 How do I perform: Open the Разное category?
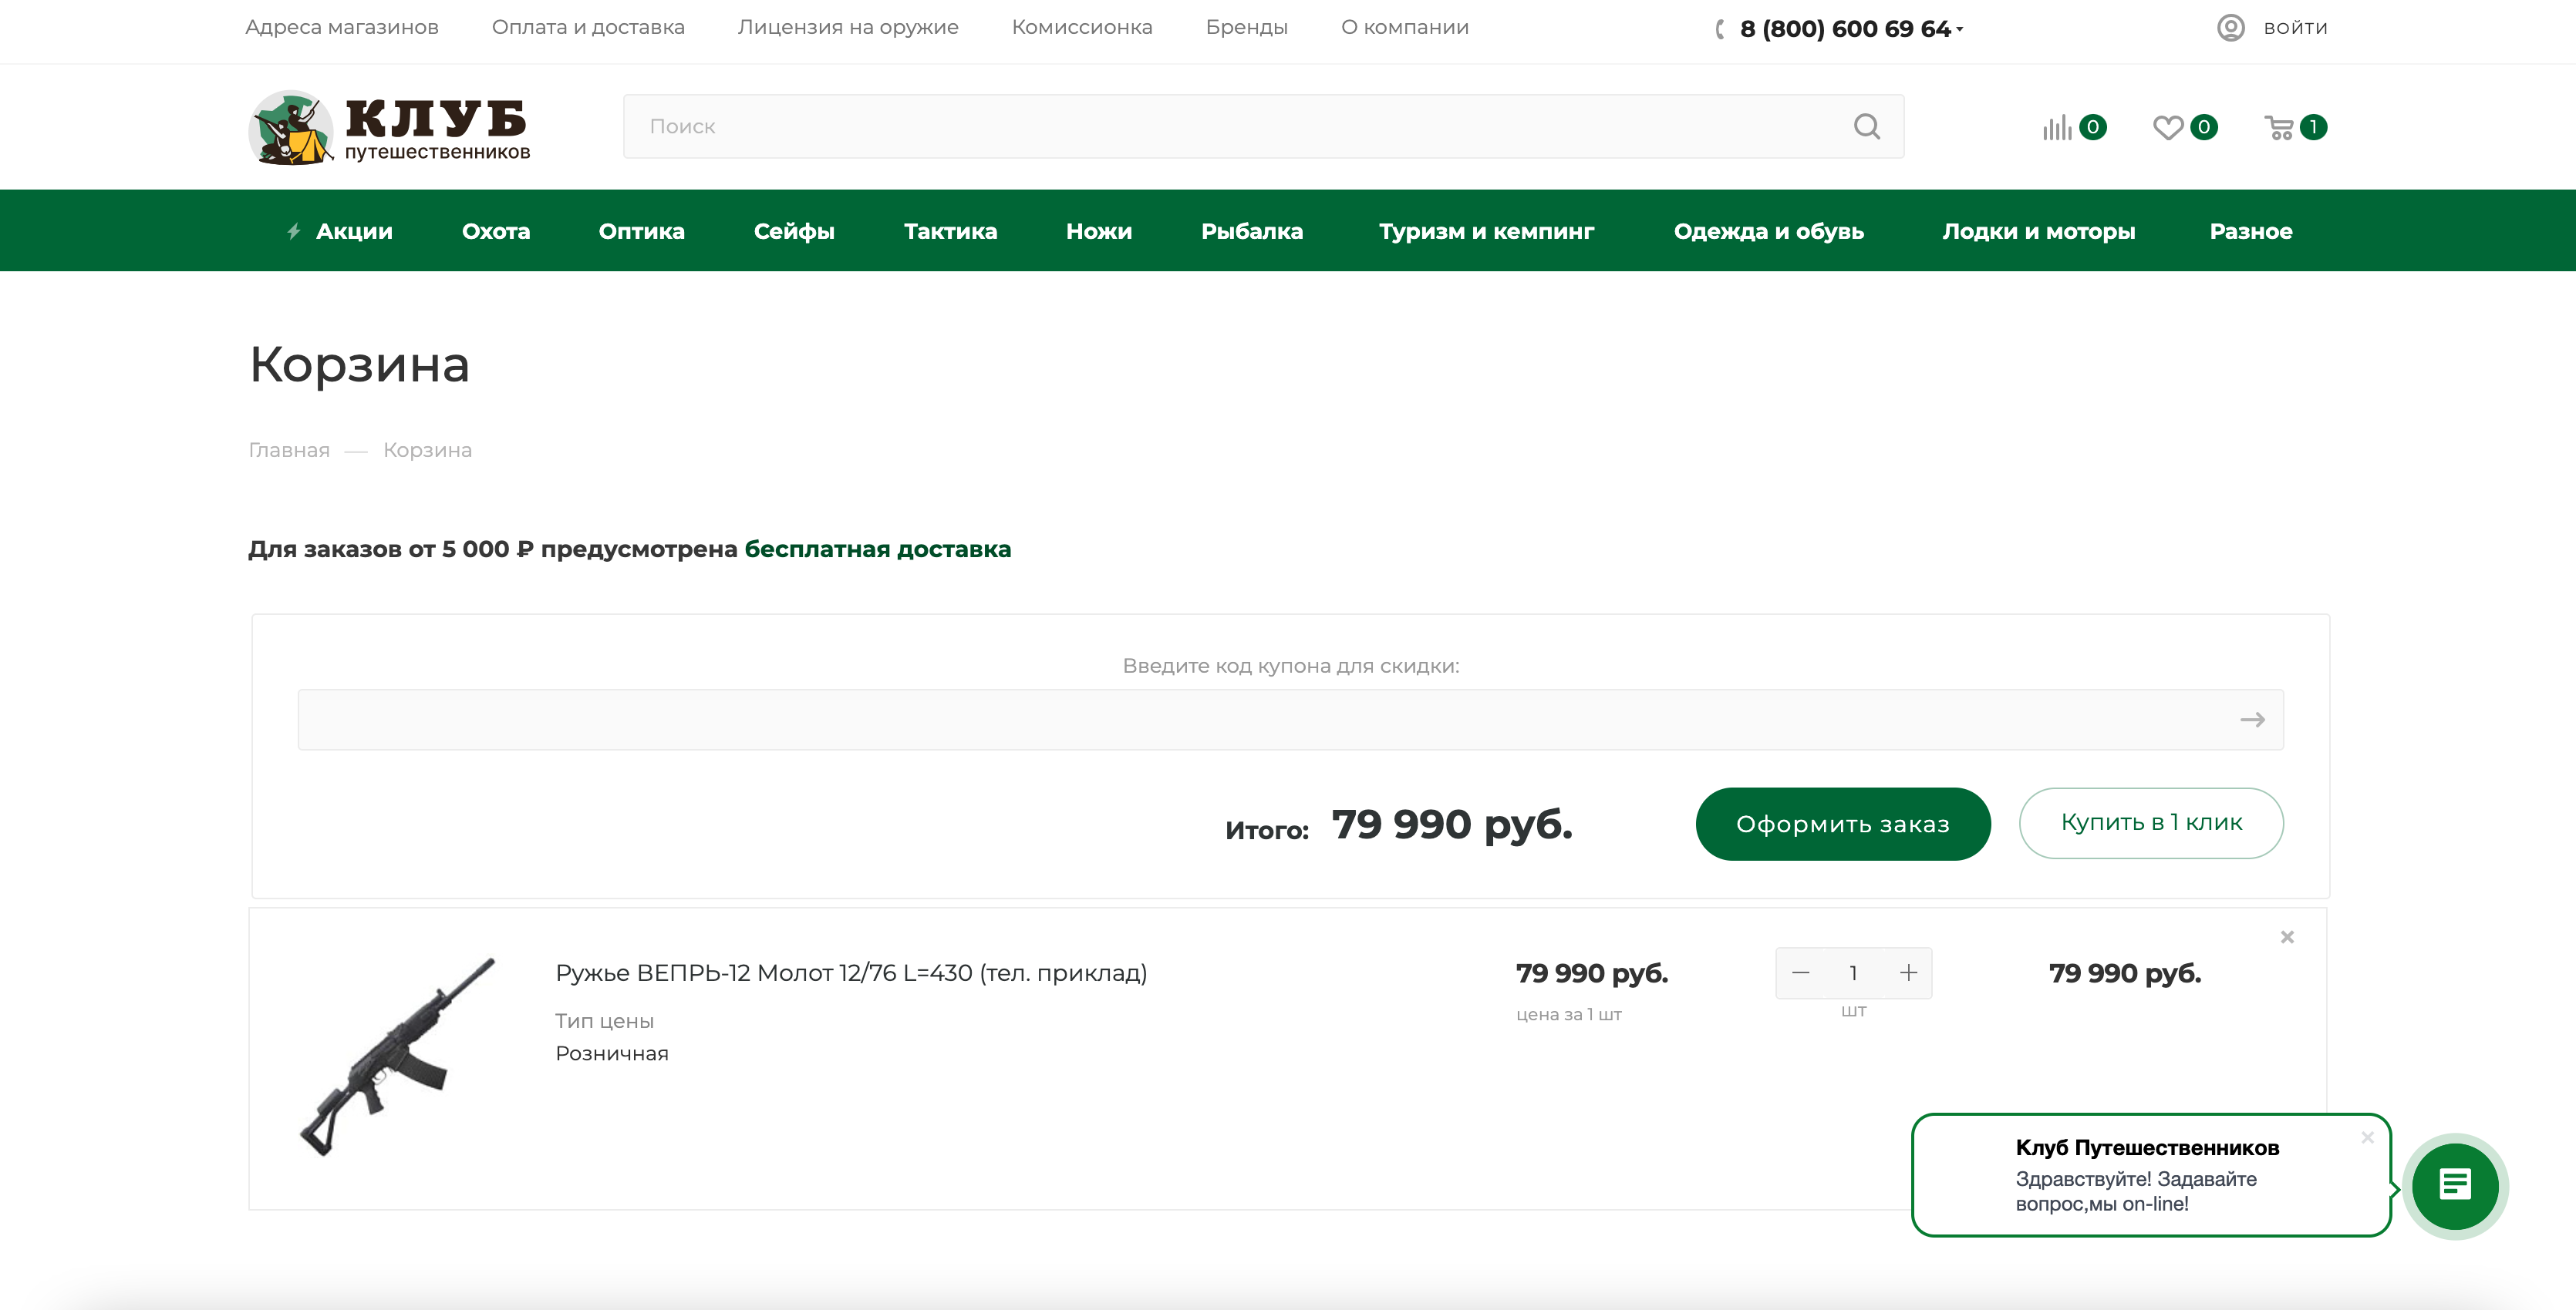(2251, 231)
